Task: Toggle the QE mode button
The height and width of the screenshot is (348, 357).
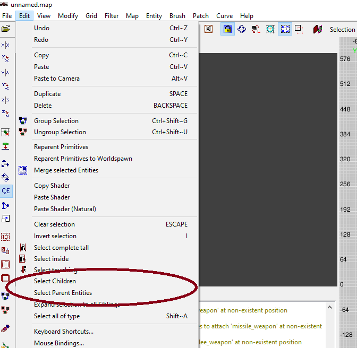Action: click(x=6, y=191)
